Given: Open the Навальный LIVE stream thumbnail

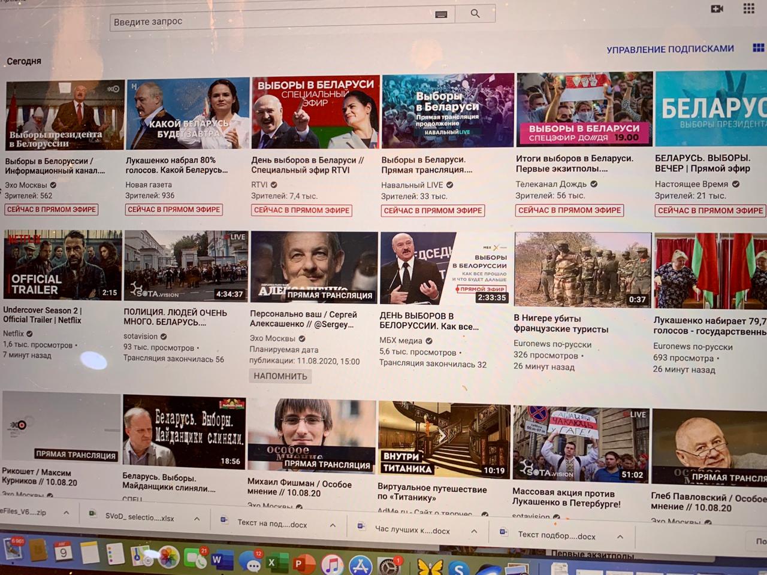Looking at the screenshot, I should pyautogui.click(x=448, y=110).
